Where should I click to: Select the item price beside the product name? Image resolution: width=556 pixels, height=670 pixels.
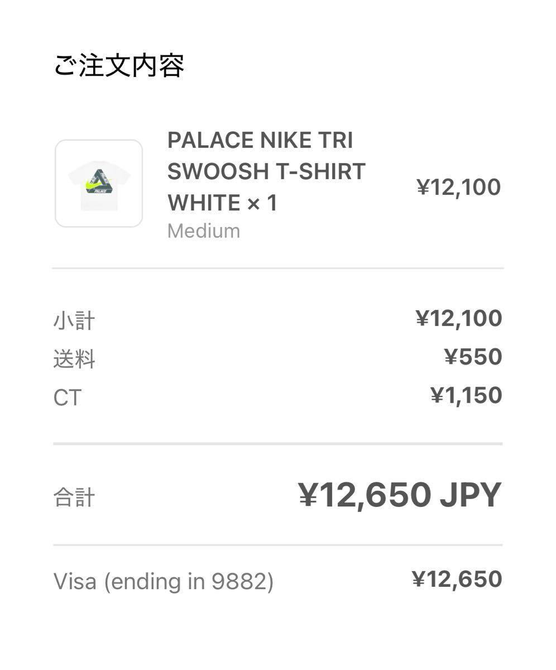[458, 188]
